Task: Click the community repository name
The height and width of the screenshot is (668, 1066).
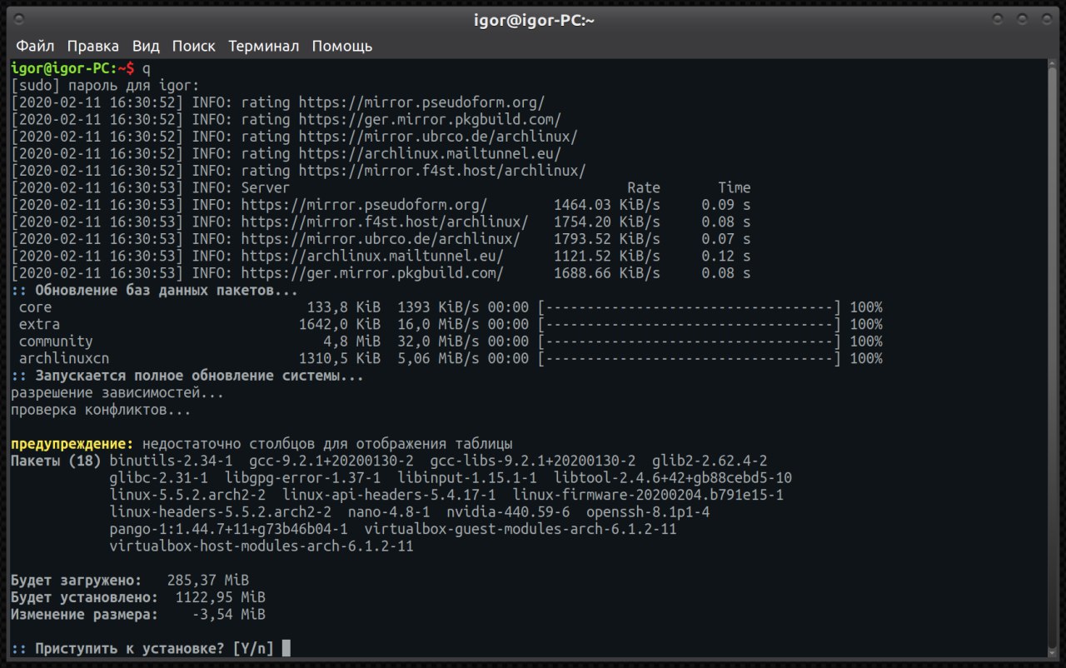Action: point(56,341)
